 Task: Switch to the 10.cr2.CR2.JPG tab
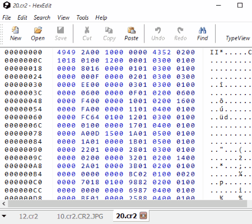(80, 216)
